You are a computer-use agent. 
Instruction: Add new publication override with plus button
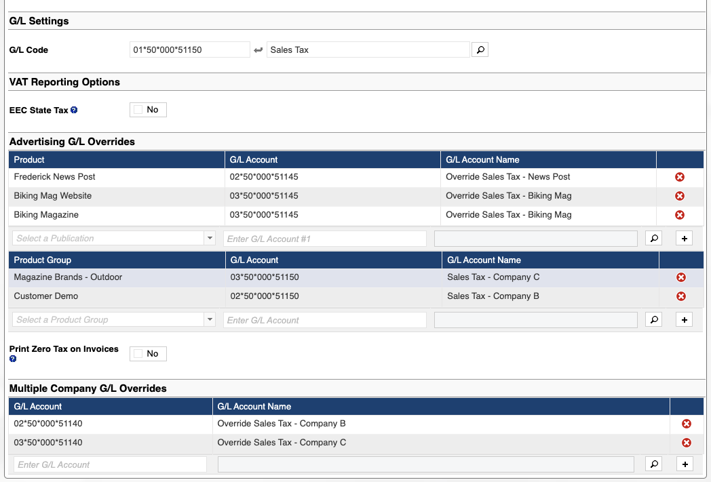pos(684,239)
